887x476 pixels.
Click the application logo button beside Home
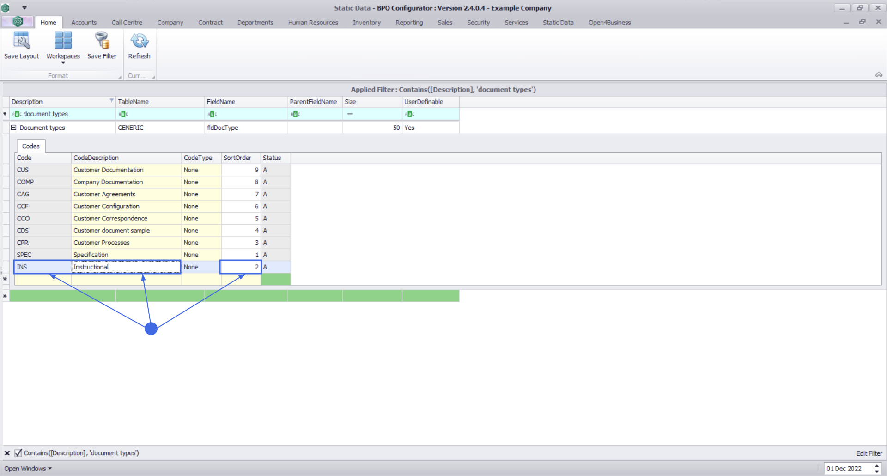tap(18, 22)
